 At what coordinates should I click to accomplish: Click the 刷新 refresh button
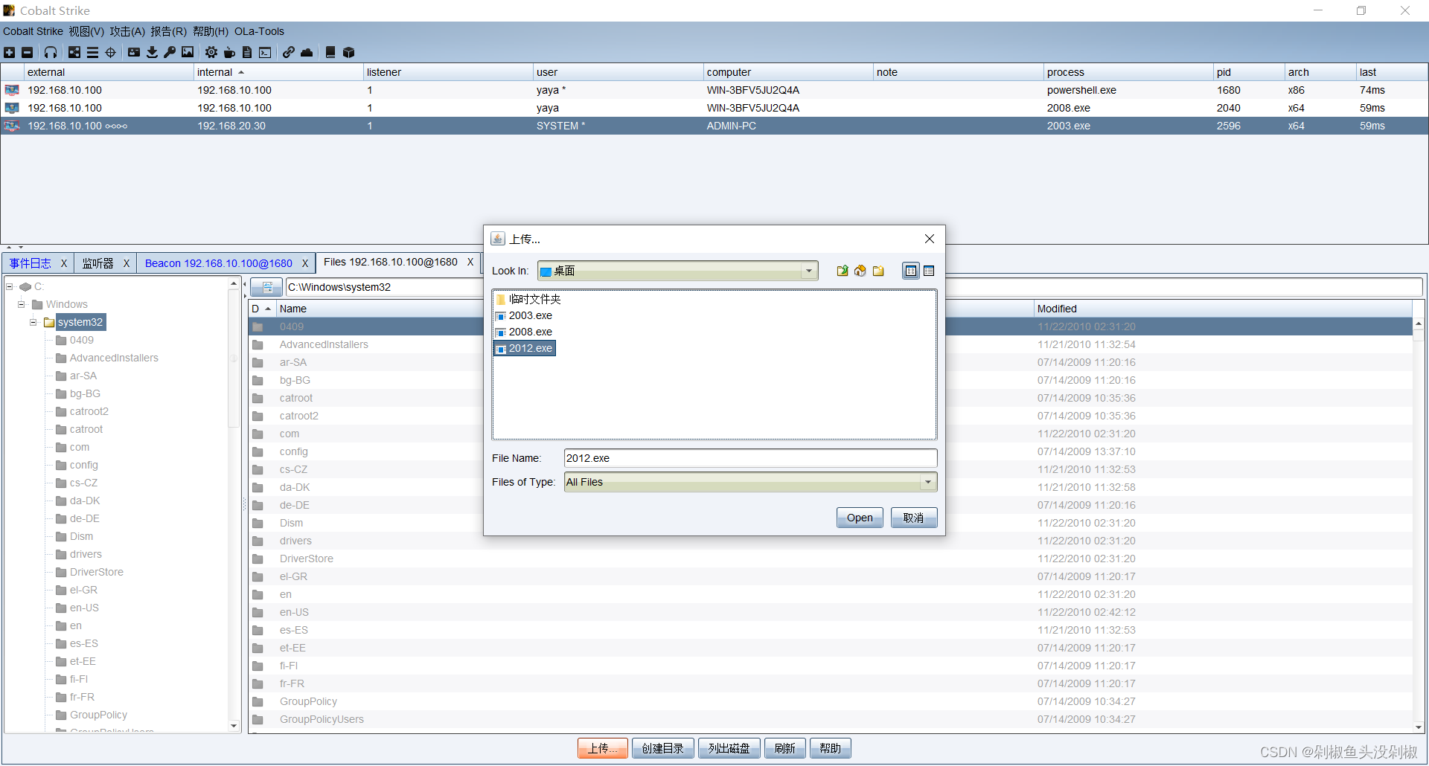[784, 748]
